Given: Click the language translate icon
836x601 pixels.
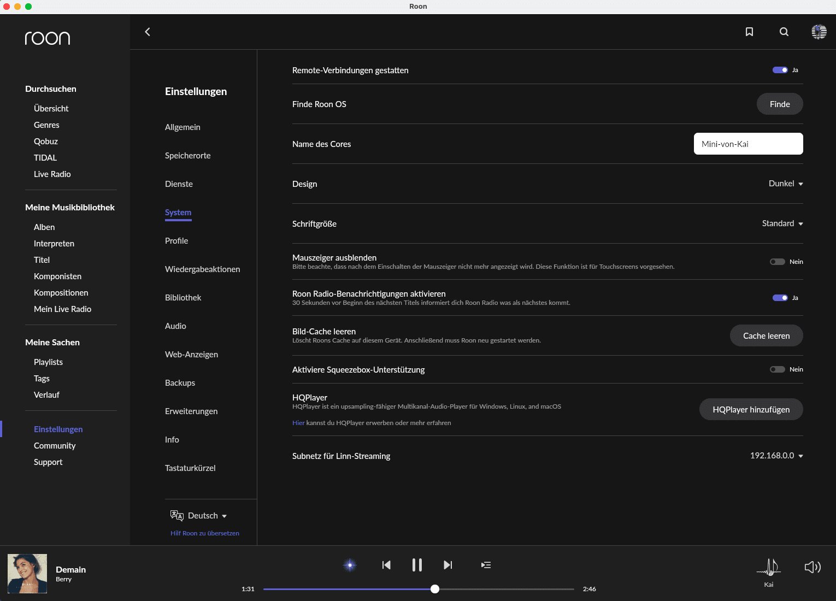Looking at the screenshot, I should [176, 515].
